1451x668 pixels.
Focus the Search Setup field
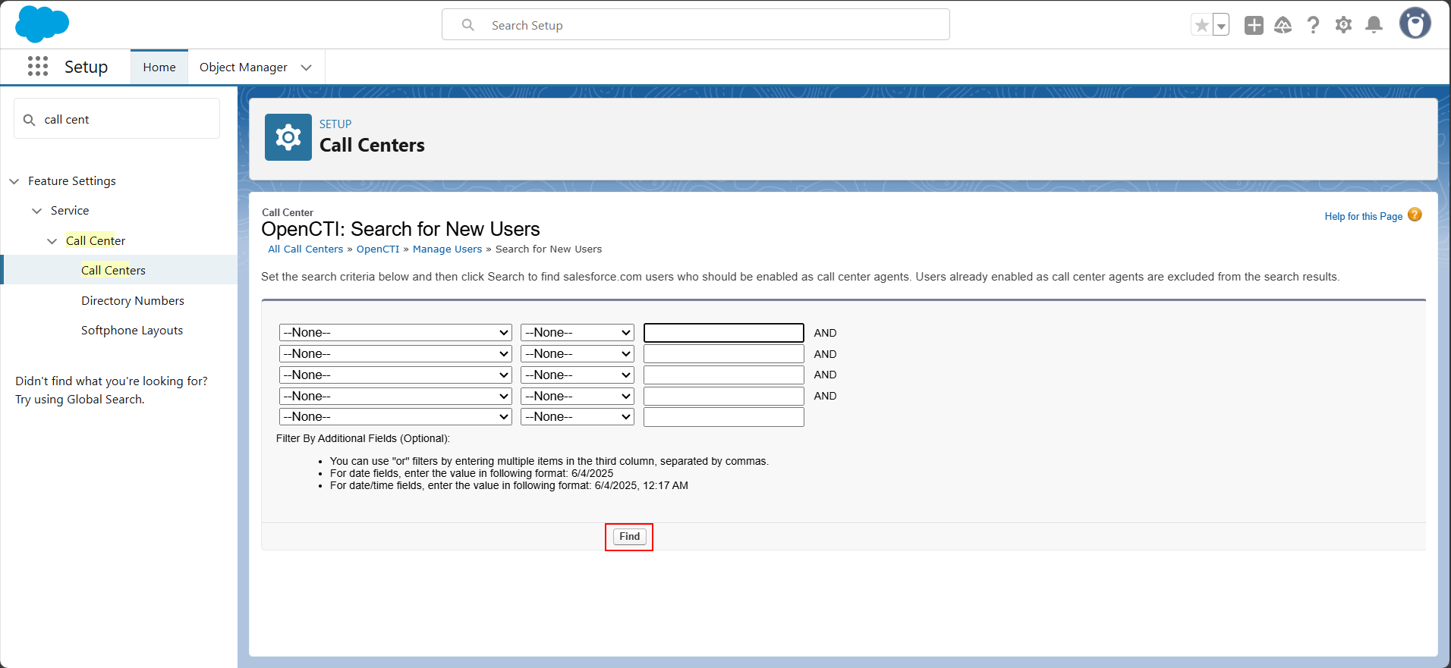[696, 25]
